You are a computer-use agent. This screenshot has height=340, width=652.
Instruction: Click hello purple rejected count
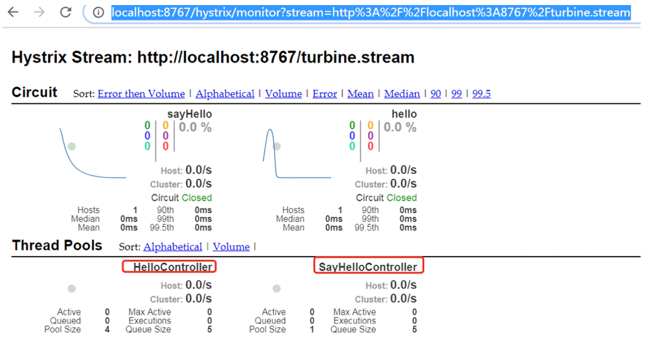[x=370, y=136]
